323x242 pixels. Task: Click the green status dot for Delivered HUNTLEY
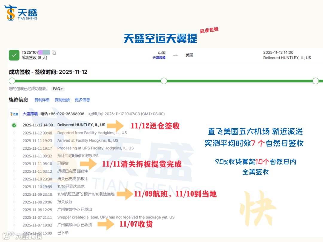(x=14, y=125)
